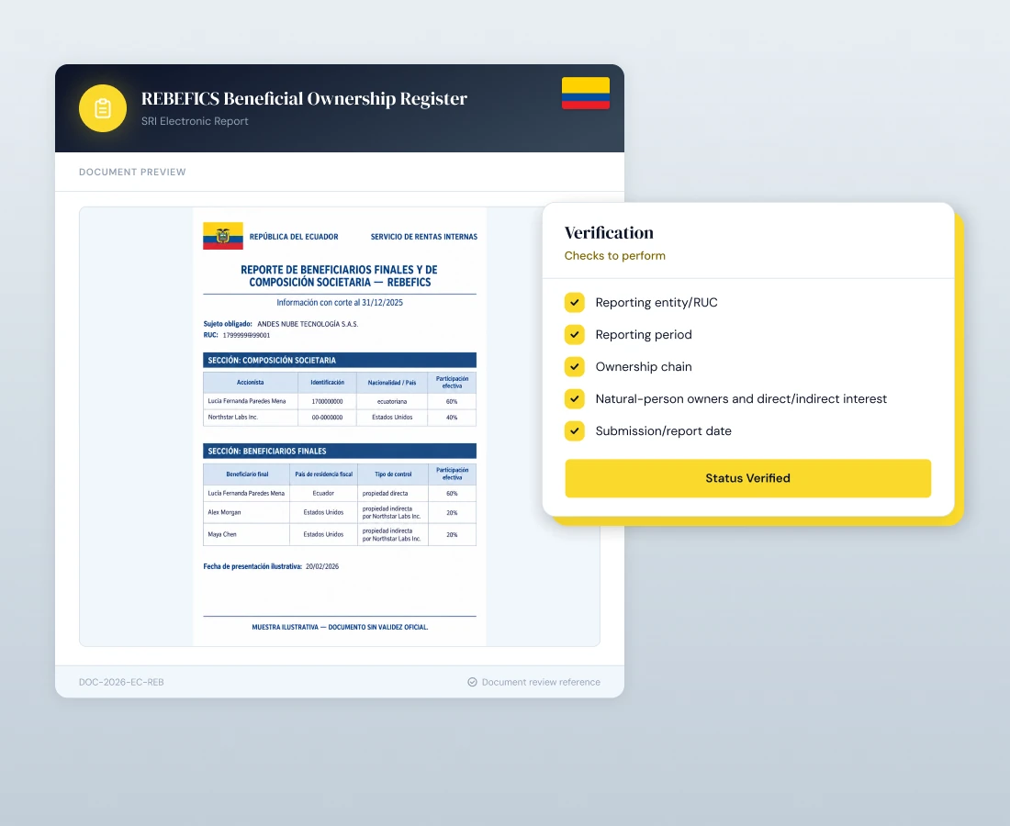
Task: Toggle the Reporting entity/RUC checkbox
Action: tap(575, 302)
